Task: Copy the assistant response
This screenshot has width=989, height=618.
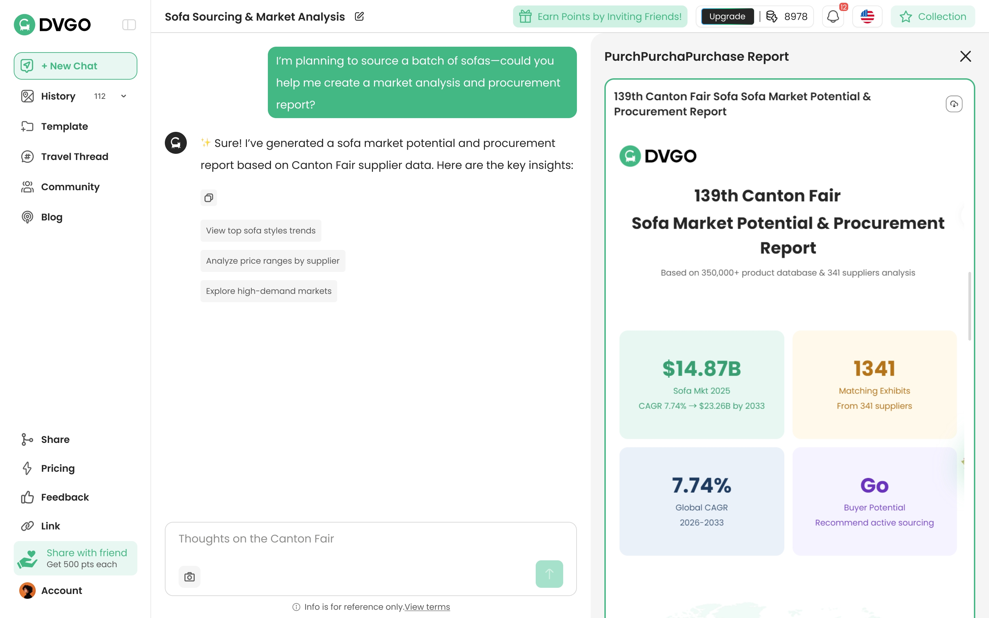Action: (208, 198)
